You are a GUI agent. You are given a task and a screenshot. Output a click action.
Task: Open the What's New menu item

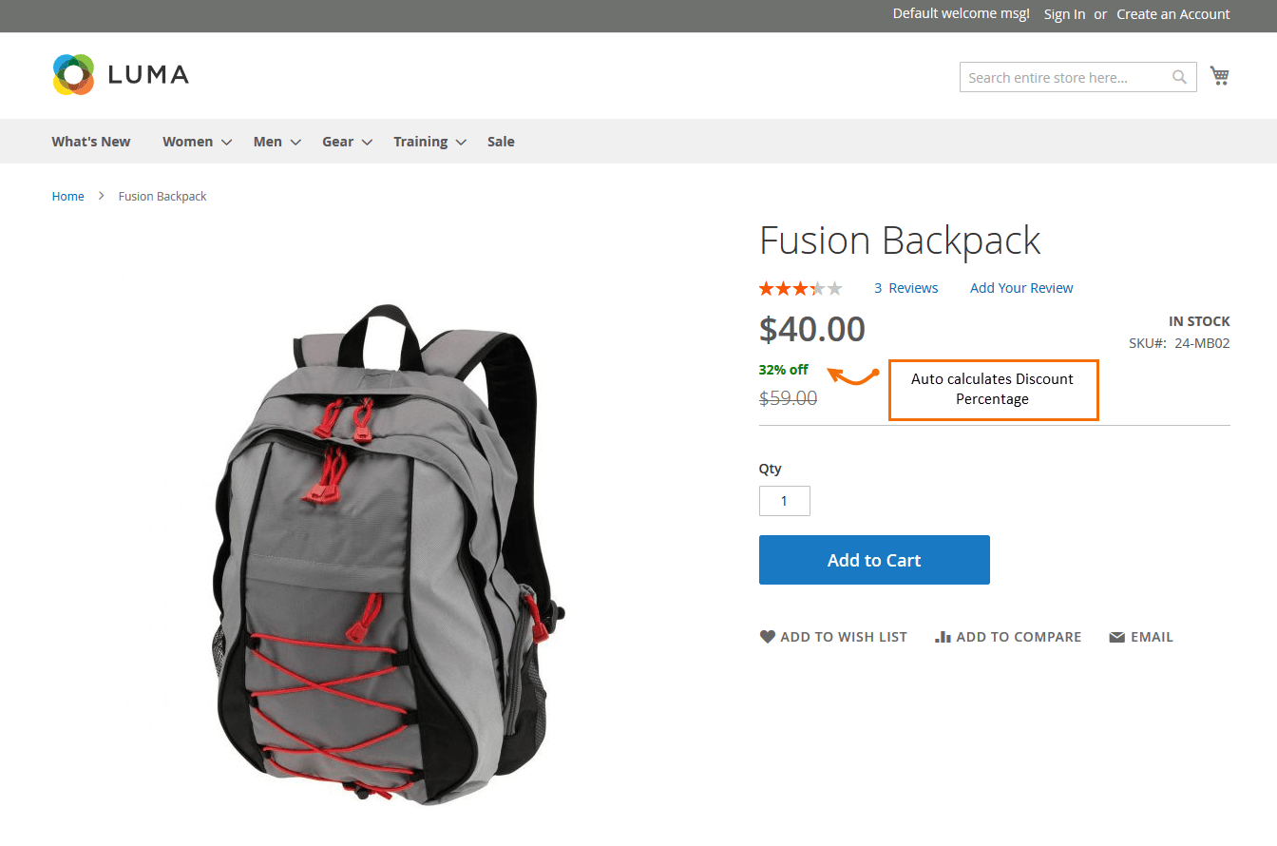point(91,142)
